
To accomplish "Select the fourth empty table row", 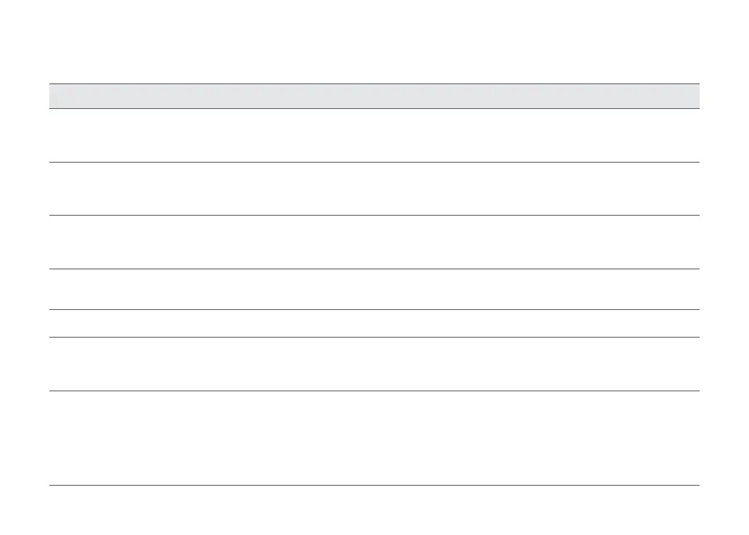I will 374,289.
